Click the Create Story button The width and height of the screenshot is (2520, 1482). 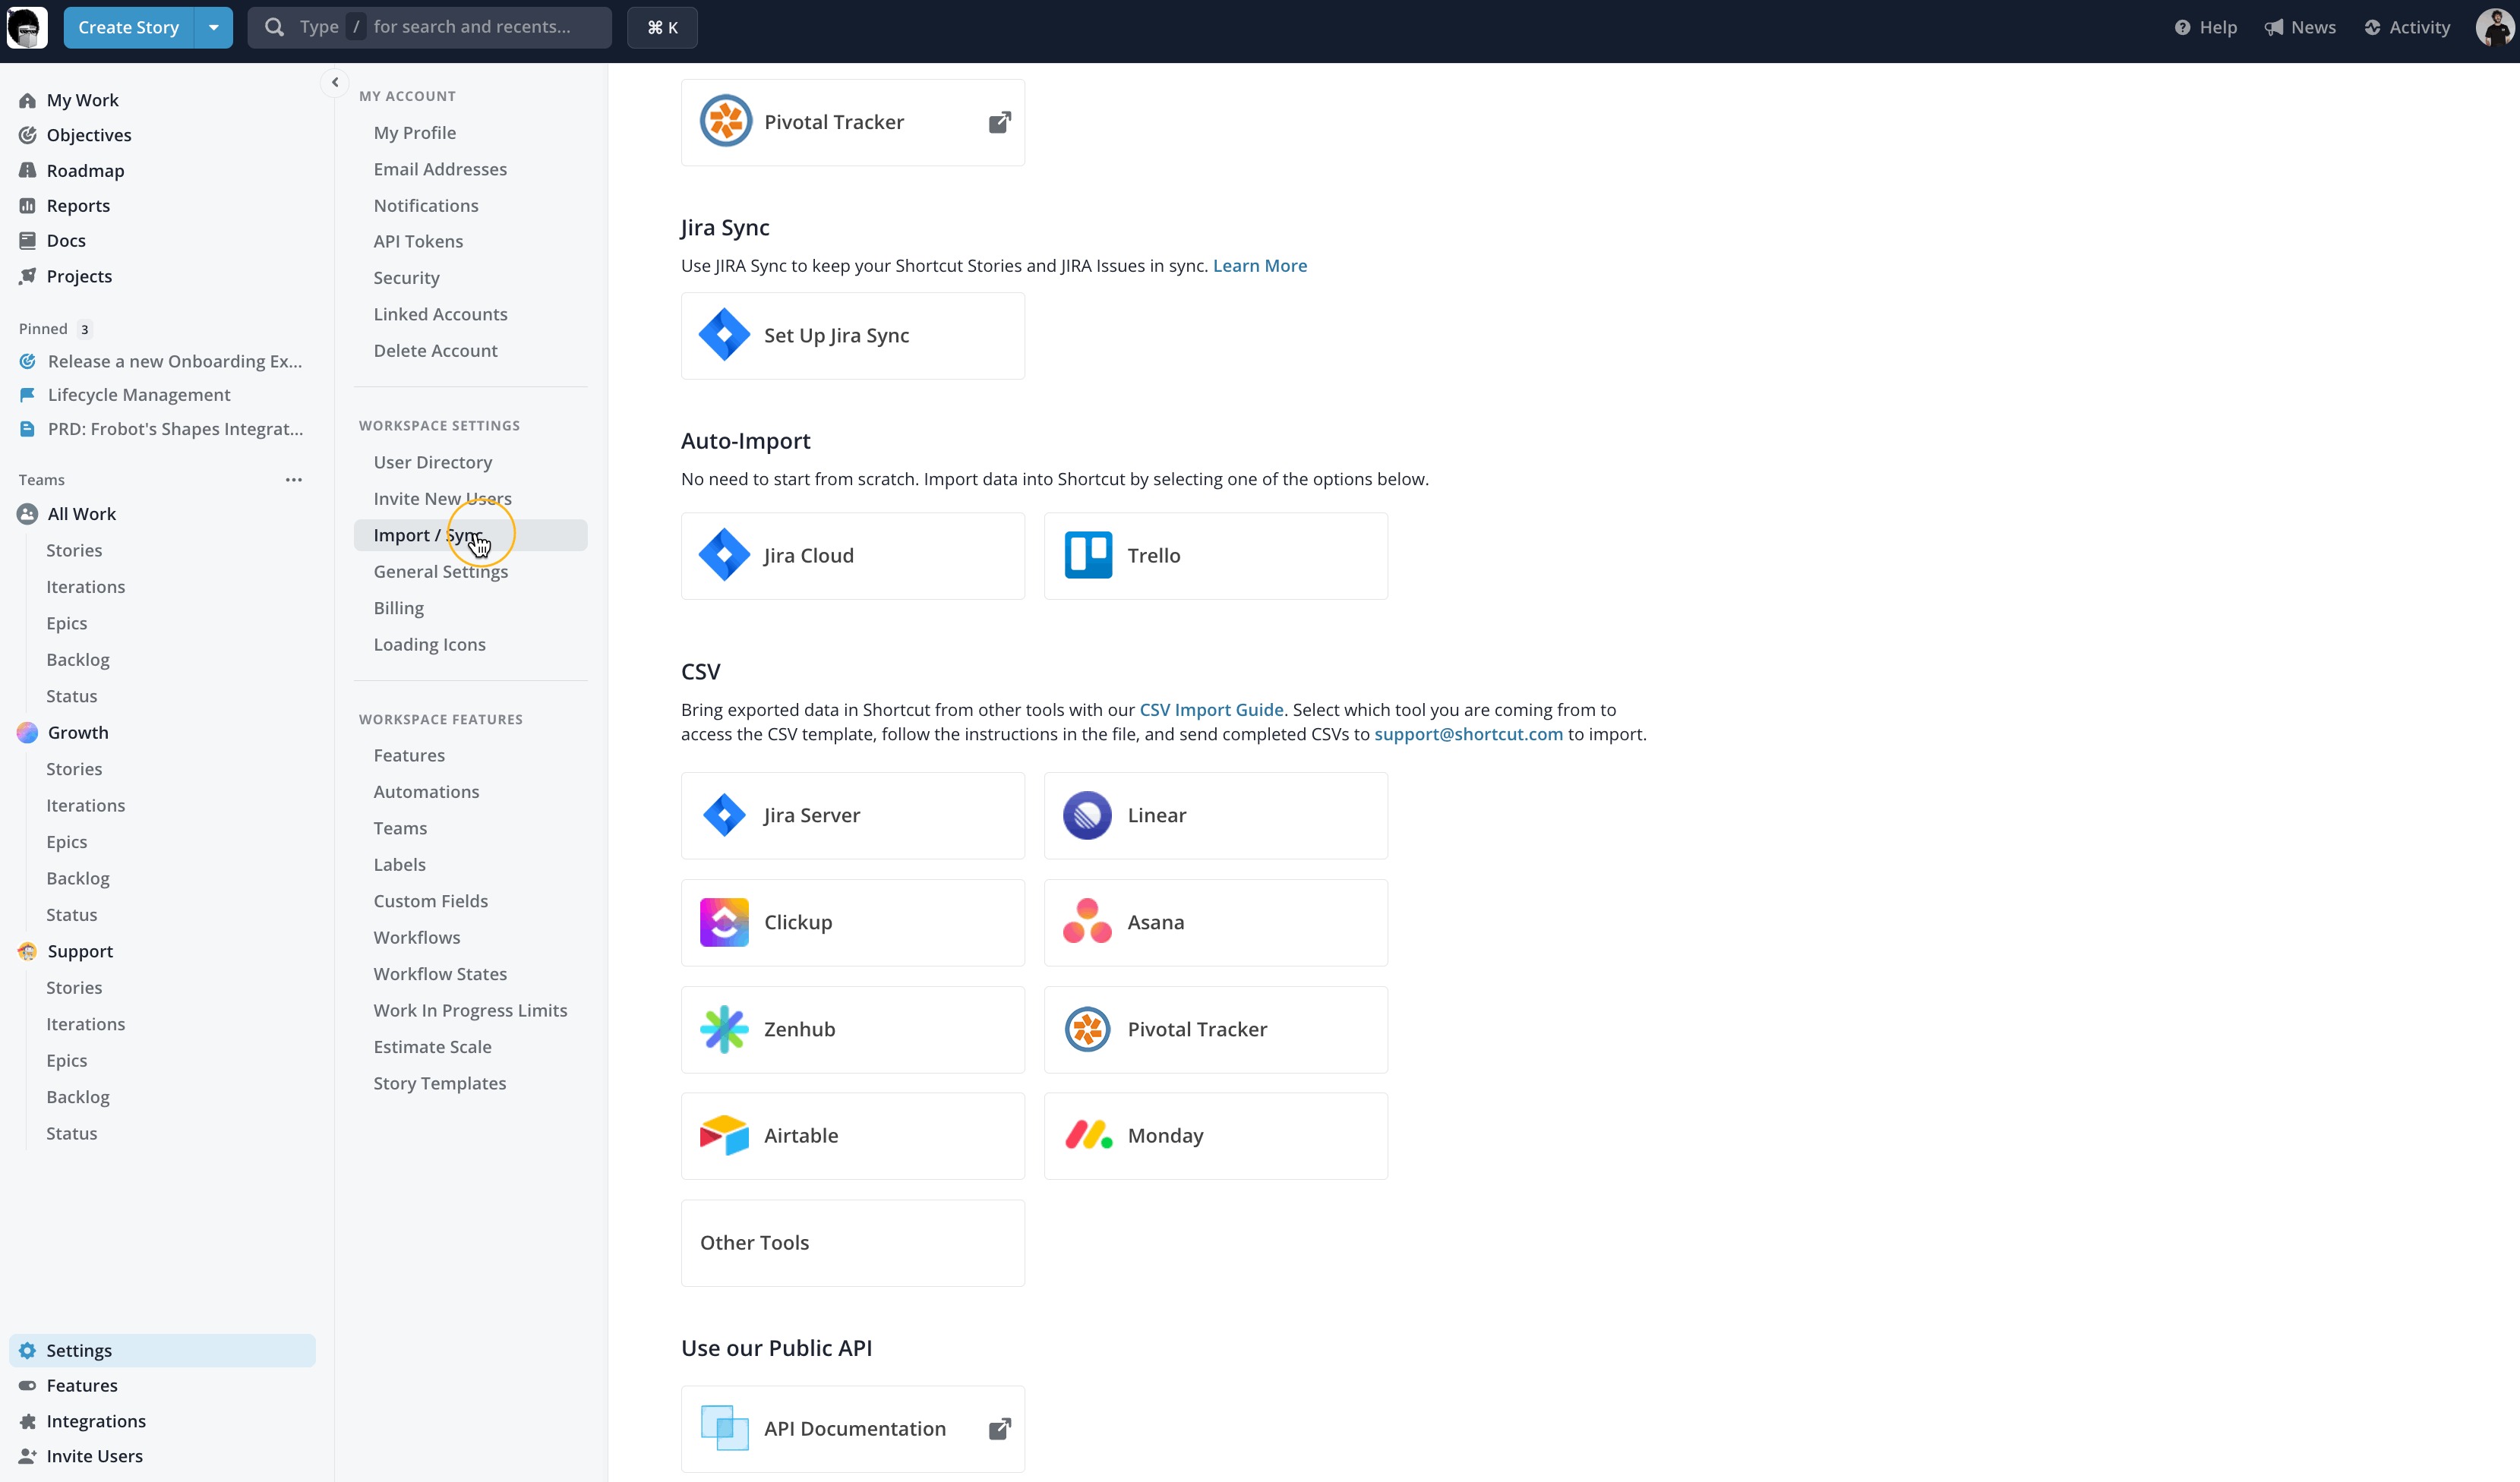pos(128,27)
